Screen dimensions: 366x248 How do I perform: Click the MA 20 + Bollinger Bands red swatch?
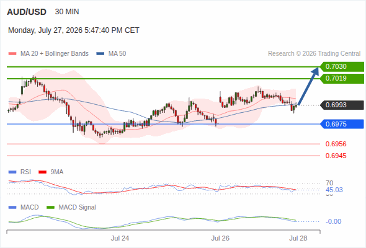click(x=12, y=54)
